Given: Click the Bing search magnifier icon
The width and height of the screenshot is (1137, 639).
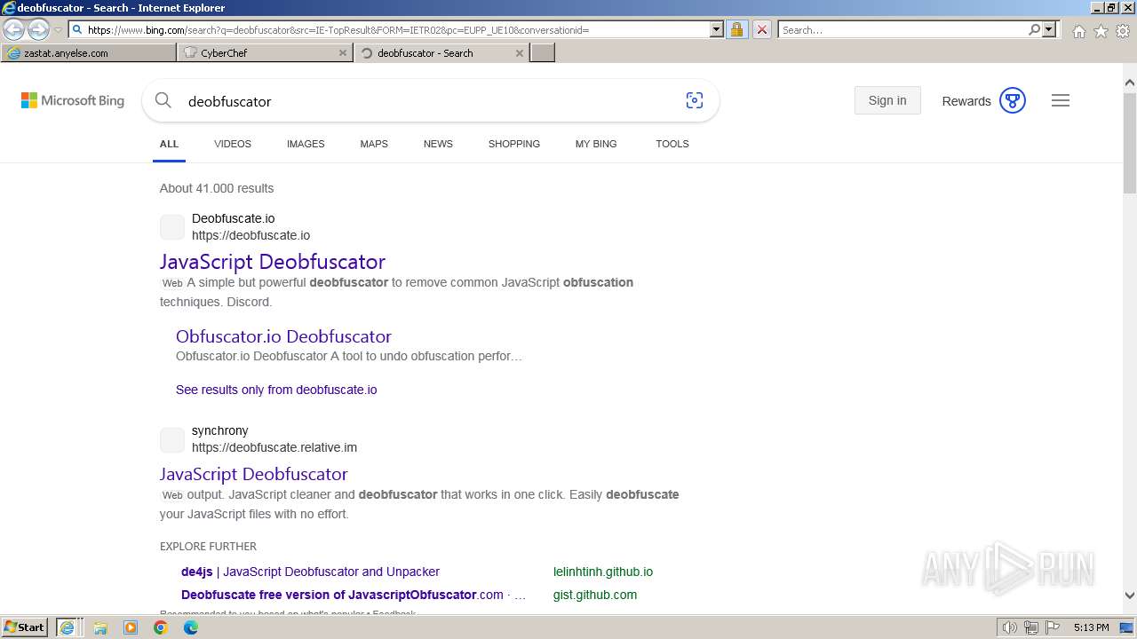Looking at the screenshot, I should [163, 100].
